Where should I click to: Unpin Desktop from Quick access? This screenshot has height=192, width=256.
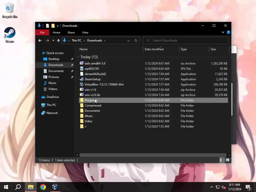tap(72, 59)
